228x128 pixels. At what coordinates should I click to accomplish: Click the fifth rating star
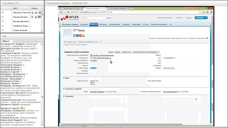[173, 68]
